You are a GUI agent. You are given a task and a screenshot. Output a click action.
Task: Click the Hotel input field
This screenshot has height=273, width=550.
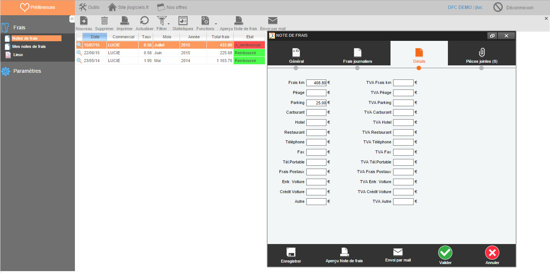pyautogui.click(x=316, y=122)
